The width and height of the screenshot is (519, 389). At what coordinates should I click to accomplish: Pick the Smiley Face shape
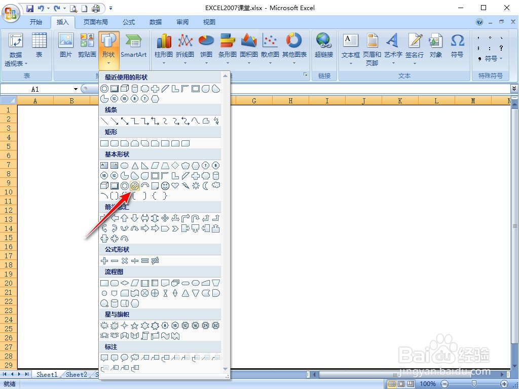click(165, 186)
